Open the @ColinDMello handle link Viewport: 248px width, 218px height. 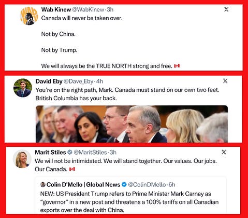point(147,185)
